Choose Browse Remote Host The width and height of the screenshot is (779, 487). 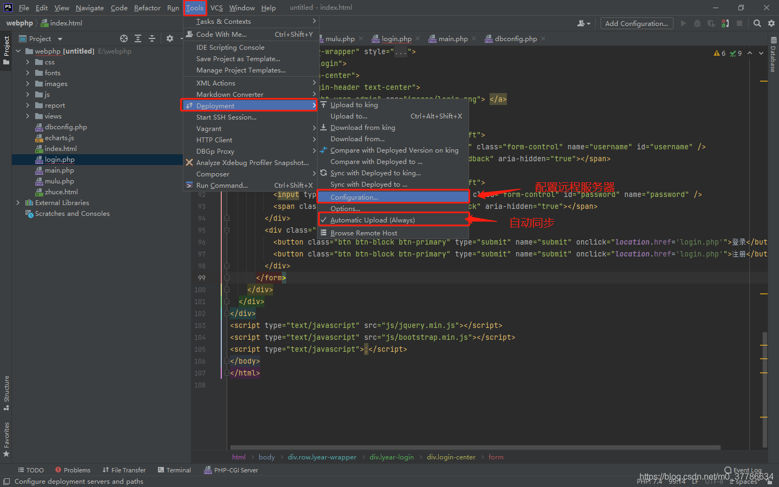[393, 233]
